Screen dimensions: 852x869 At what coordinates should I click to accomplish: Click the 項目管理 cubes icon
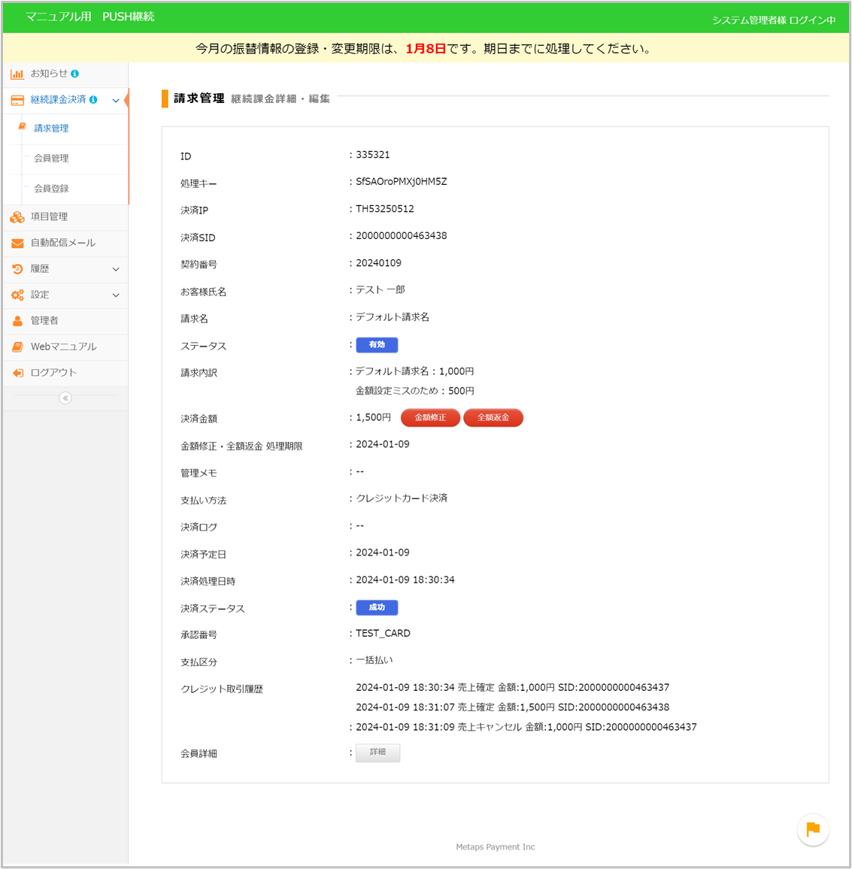pos(17,216)
